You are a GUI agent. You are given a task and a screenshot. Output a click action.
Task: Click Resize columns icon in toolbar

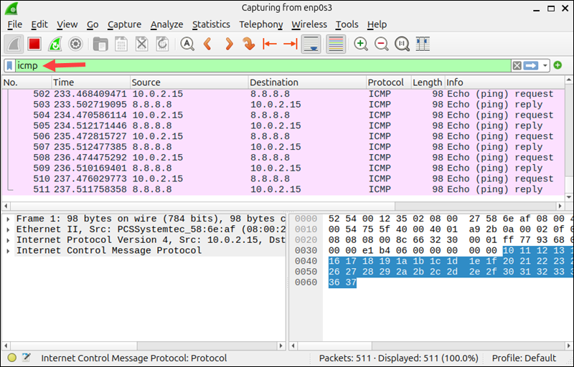pos(423,44)
